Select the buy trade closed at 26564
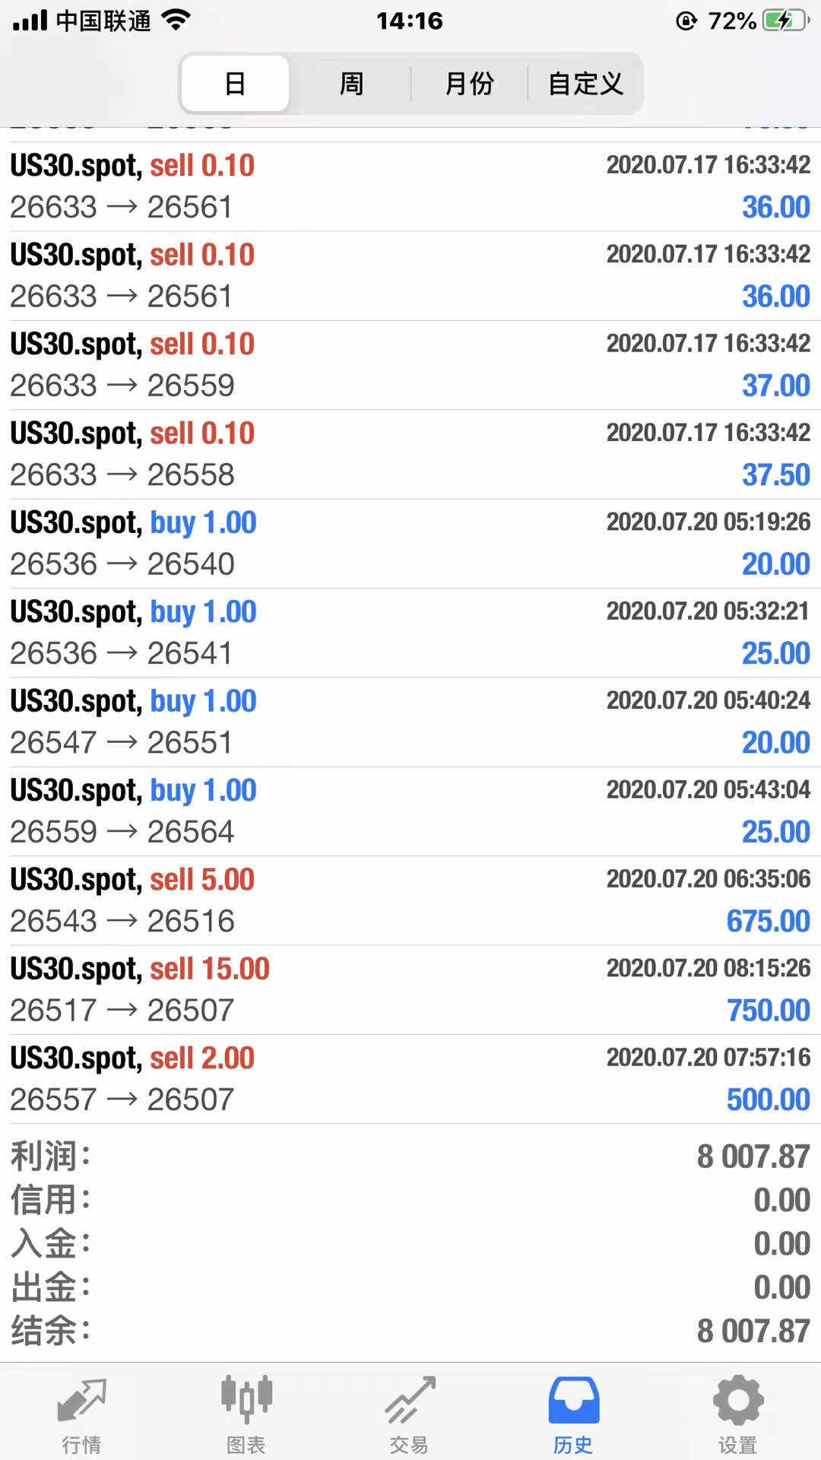This screenshot has height=1460, width=821. pos(410,811)
